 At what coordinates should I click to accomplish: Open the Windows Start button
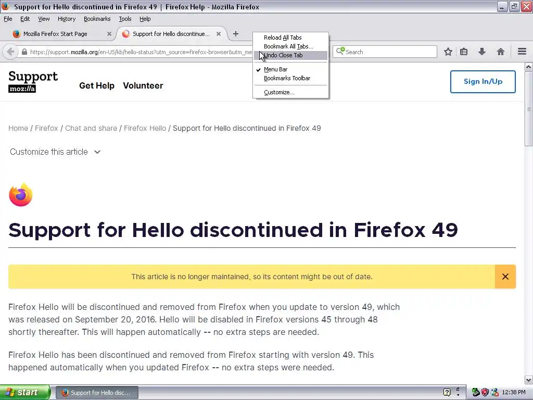[x=25, y=392]
